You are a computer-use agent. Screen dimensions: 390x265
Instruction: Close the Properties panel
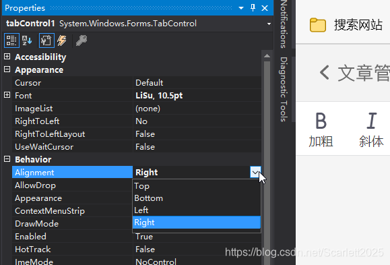pyautogui.click(x=265, y=8)
